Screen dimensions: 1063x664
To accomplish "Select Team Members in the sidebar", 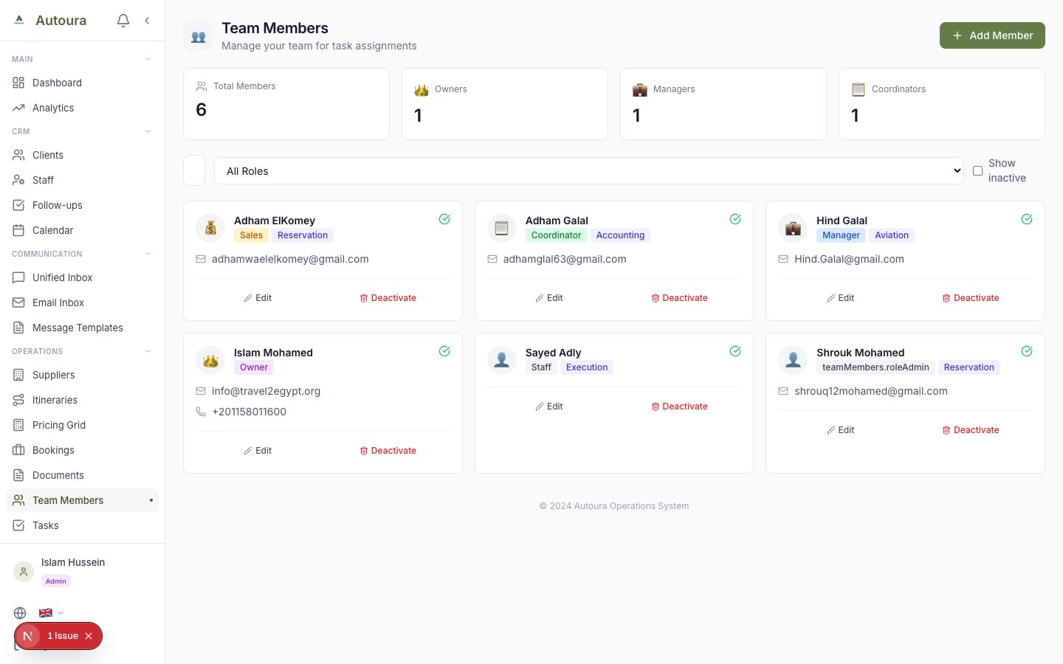I will [82, 500].
